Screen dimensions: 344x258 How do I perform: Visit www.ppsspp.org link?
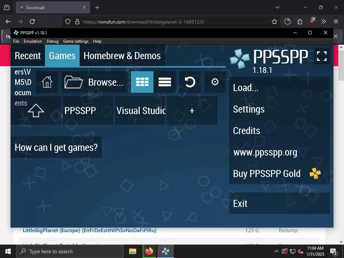[x=279, y=152]
